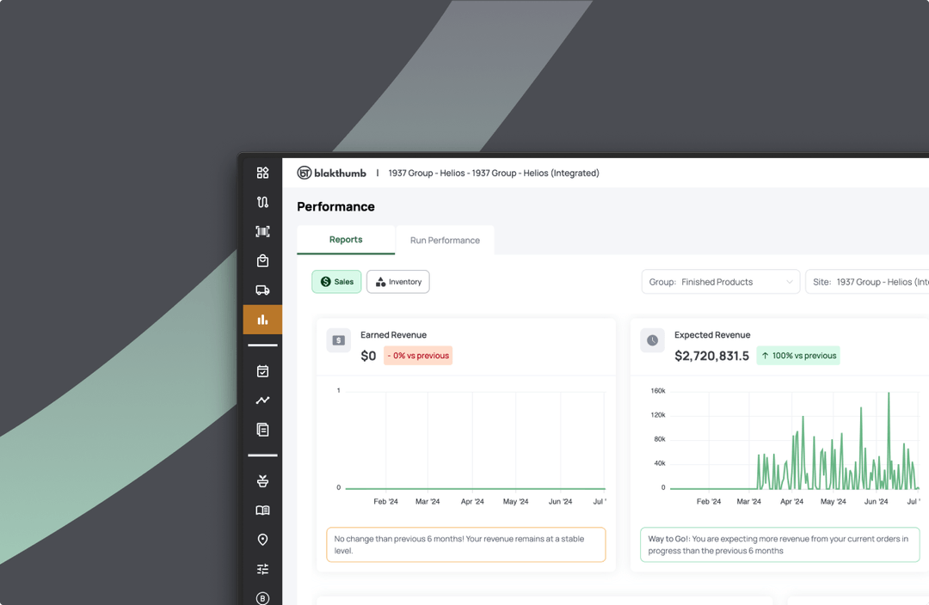The image size is (929, 605).
Task: Select the highlighted bar chart performance icon
Action: pos(262,320)
